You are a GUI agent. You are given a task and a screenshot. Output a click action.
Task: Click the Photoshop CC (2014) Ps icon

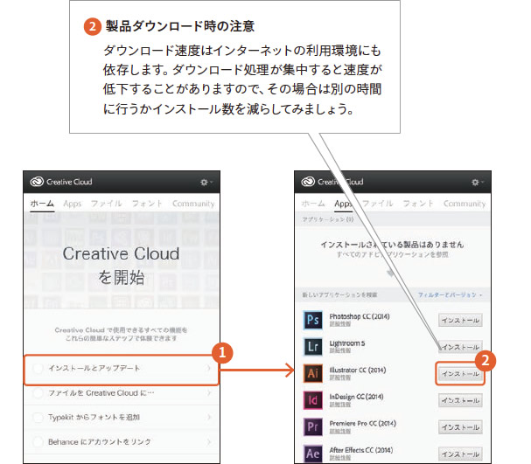coord(312,320)
